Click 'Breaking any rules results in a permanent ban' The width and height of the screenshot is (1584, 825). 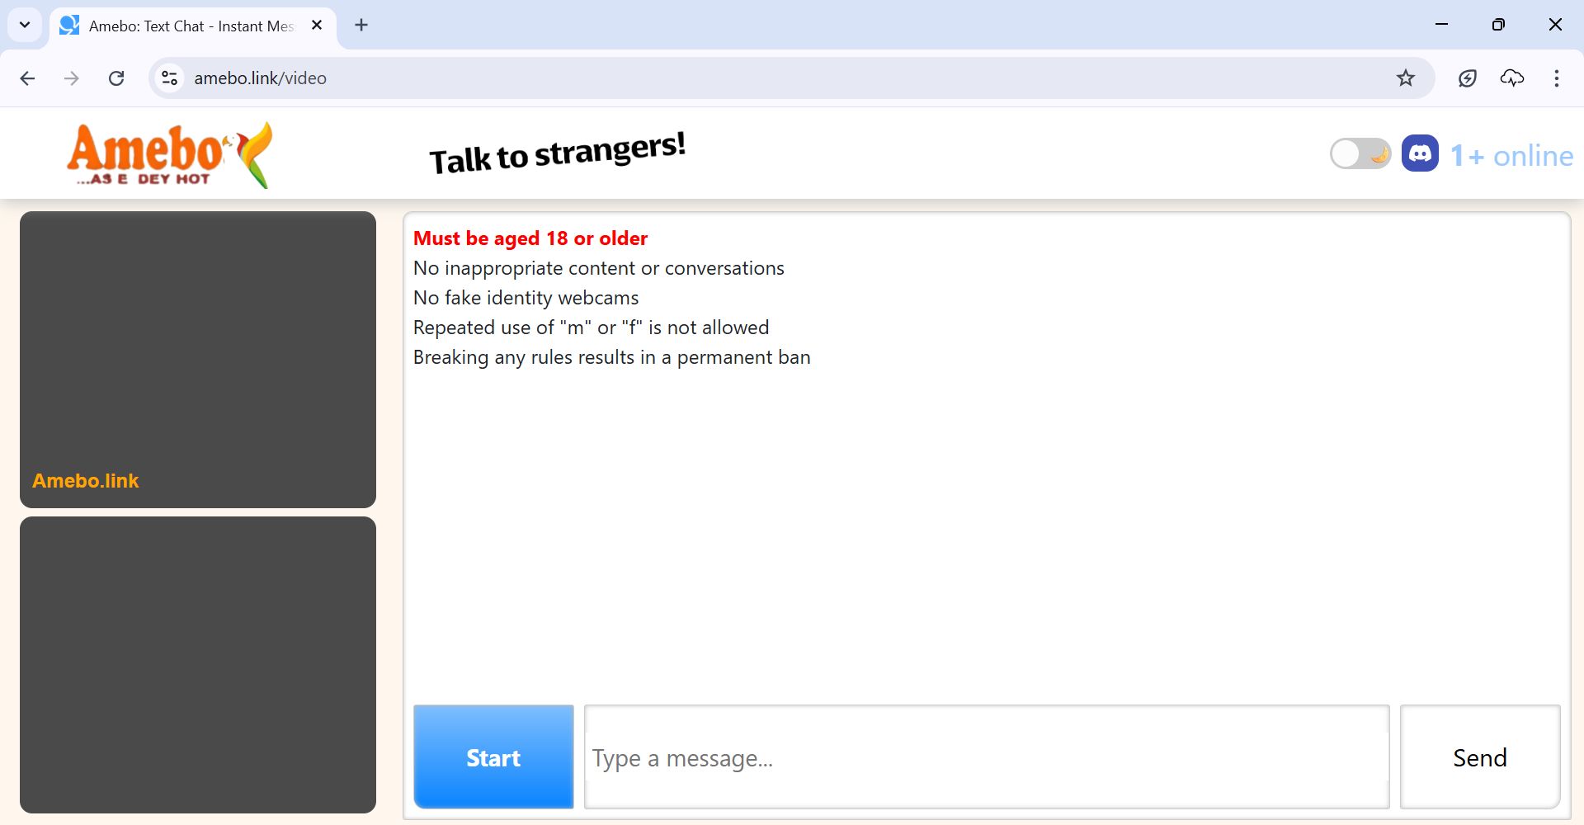612,357
